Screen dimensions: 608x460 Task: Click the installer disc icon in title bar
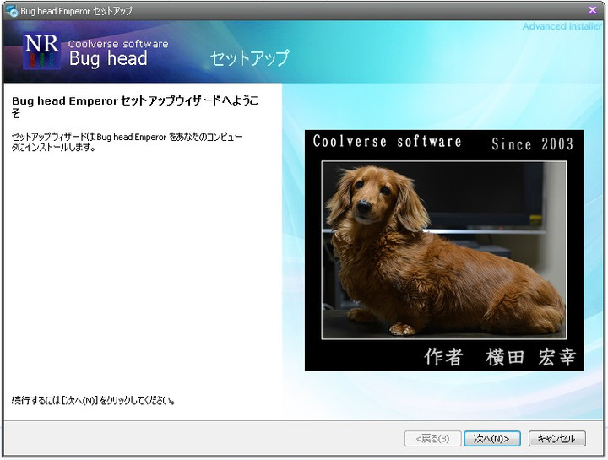[11, 11]
